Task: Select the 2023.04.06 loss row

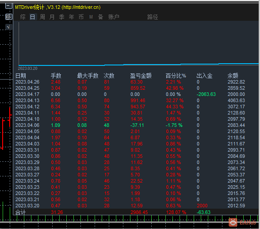Action: tap(136, 125)
